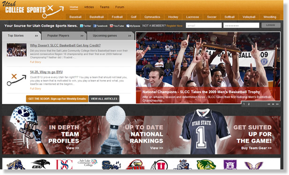Click the green wolverine team logo
The width and height of the screenshot is (289, 175).
(x=206, y=165)
